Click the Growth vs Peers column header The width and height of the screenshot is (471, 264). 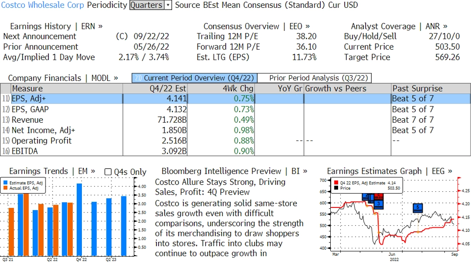tap(347, 89)
